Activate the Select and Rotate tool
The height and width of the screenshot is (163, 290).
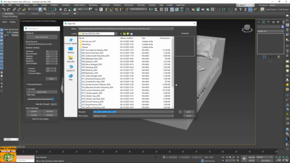pyautogui.click(x=65, y=10)
